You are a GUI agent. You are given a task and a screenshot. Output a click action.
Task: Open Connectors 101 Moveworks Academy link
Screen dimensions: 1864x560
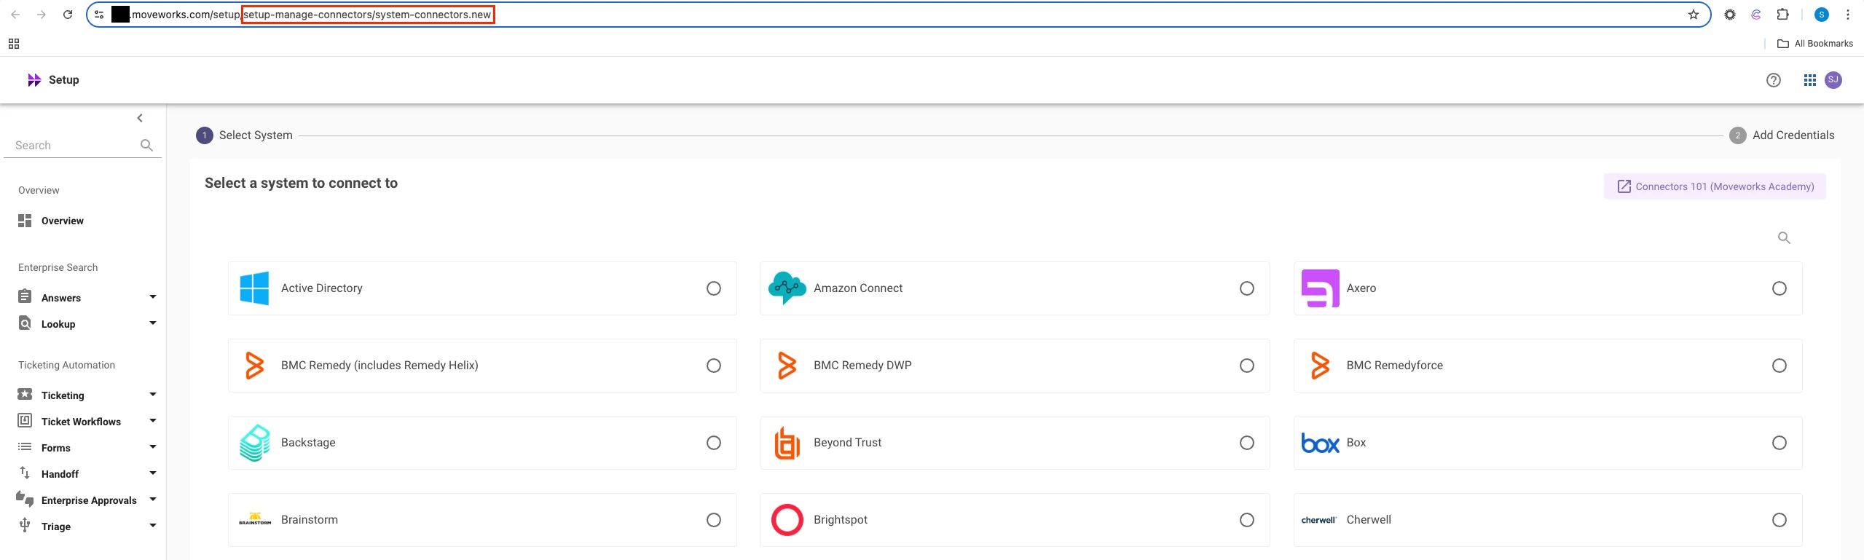coord(1715,186)
